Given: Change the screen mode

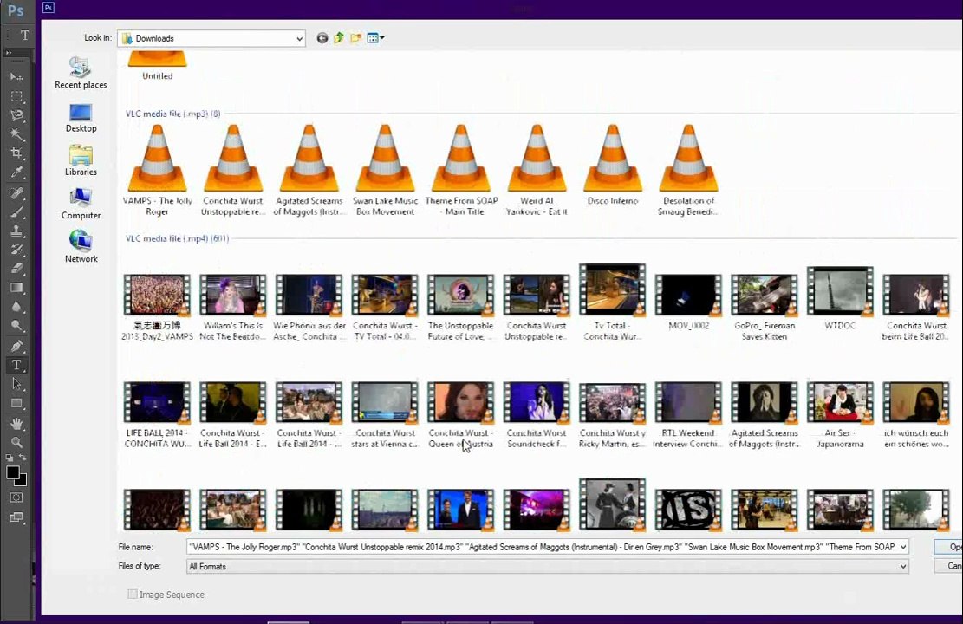Looking at the screenshot, I should point(16,517).
